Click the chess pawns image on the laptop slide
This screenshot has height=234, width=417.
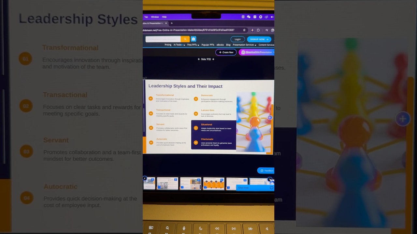tap(254, 122)
